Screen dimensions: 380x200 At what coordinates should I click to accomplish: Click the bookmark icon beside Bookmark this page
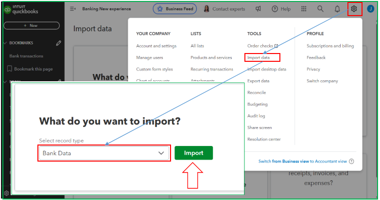click(9, 69)
